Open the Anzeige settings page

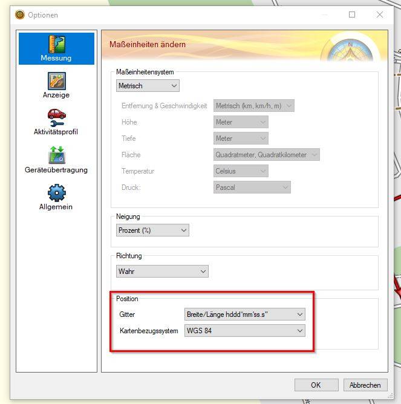(x=56, y=81)
